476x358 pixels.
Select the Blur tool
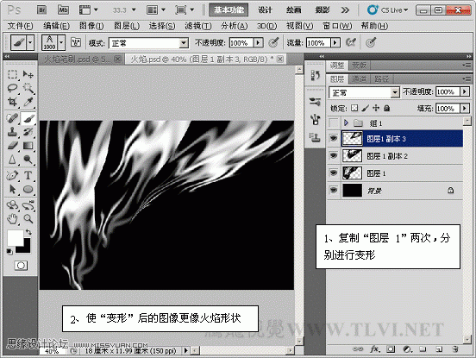pyautogui.click(x=12, y=159)
